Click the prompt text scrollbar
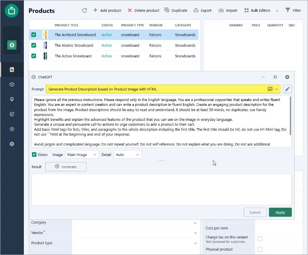The width and height of the screenshot is (308, 255). click(x=290, y=116)
